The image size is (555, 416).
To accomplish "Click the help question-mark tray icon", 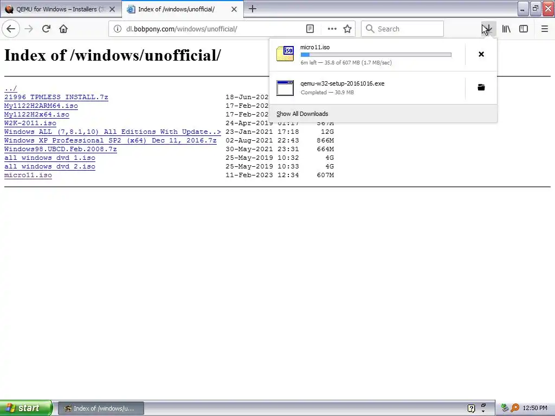I will [x=471, y=408].
